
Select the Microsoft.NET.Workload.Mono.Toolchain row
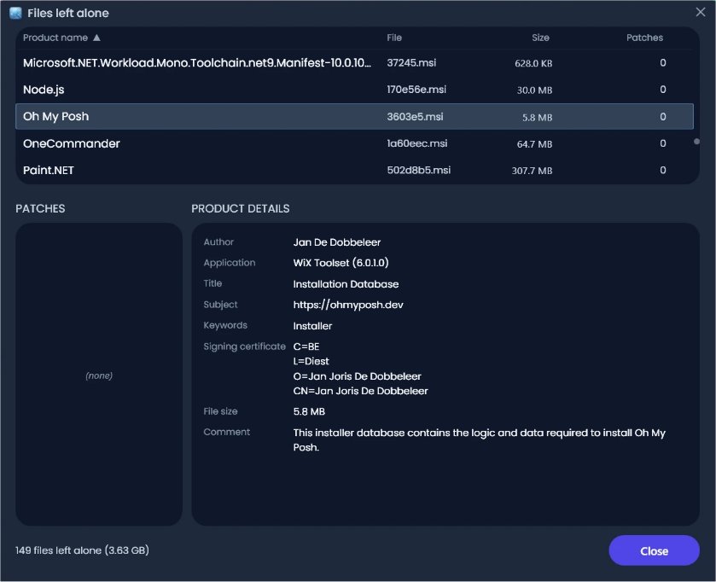point(354,63)
